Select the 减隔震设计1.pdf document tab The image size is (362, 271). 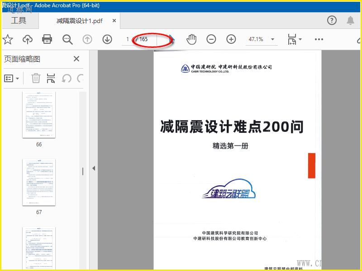[x=80, y=21]
